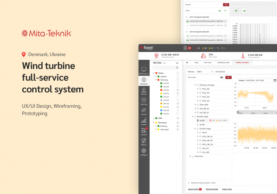Click the total active power pylon icon
The width and height of the screenshot is (277, 194).
(x=157, y=56)
